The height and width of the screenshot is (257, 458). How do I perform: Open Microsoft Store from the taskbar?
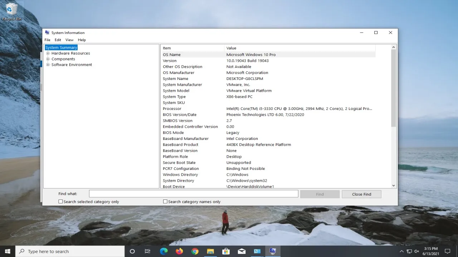(x=226, y=251)
